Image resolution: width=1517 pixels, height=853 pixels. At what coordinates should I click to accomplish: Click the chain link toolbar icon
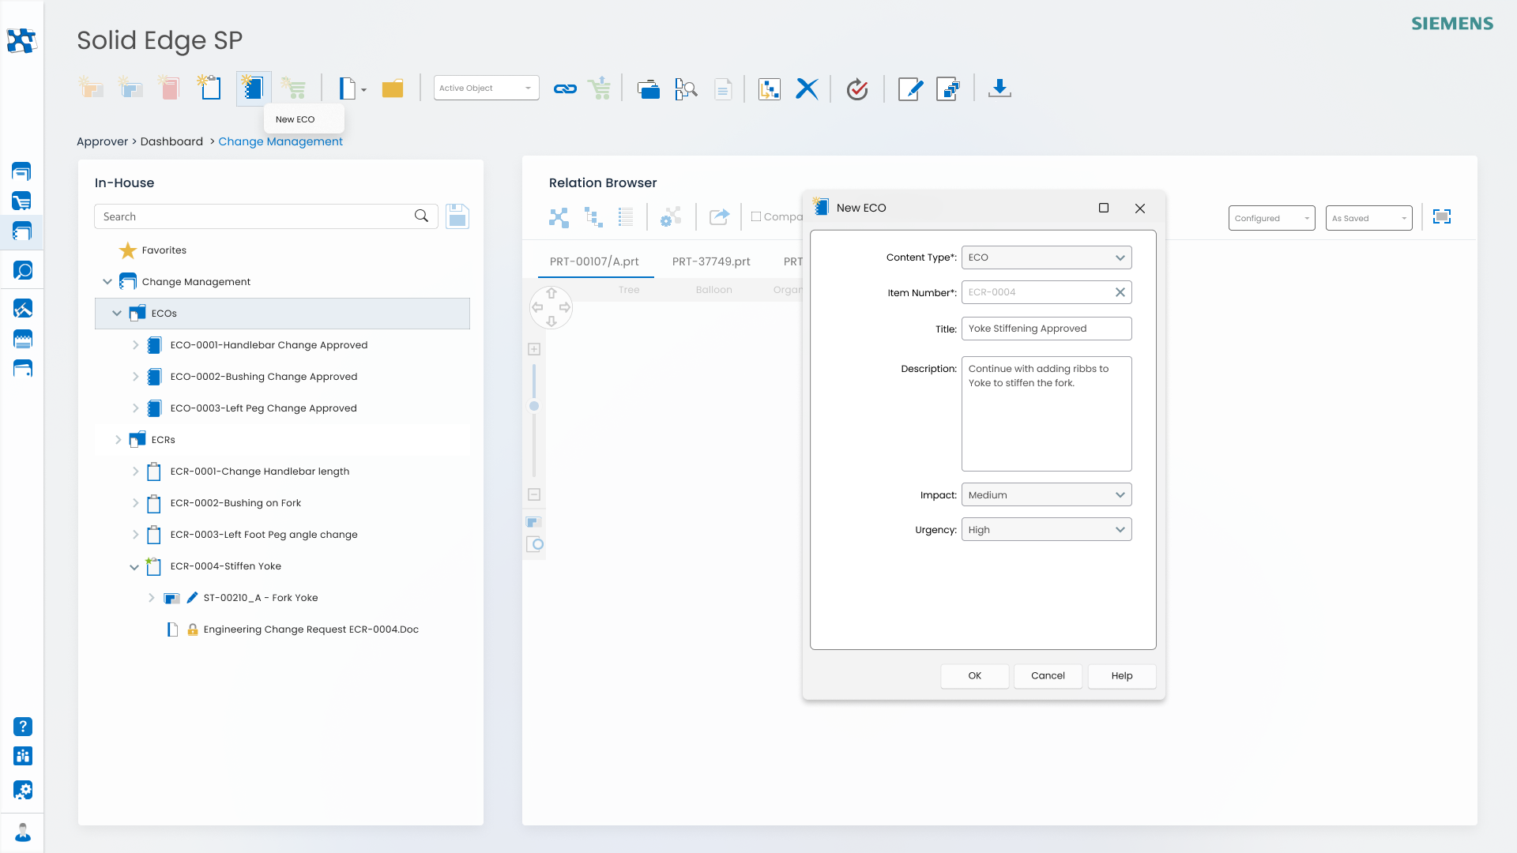coord(565,88)
